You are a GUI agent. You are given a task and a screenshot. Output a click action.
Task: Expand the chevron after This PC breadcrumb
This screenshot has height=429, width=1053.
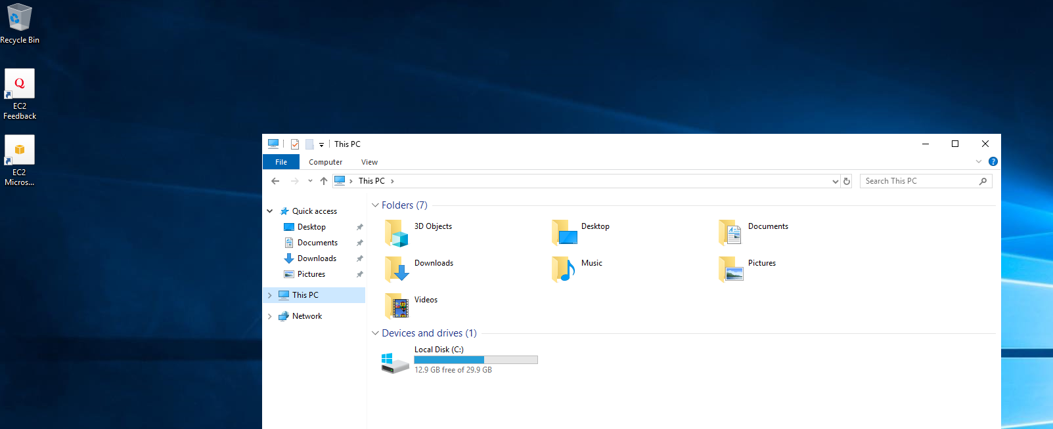click(x=392, y=181)
